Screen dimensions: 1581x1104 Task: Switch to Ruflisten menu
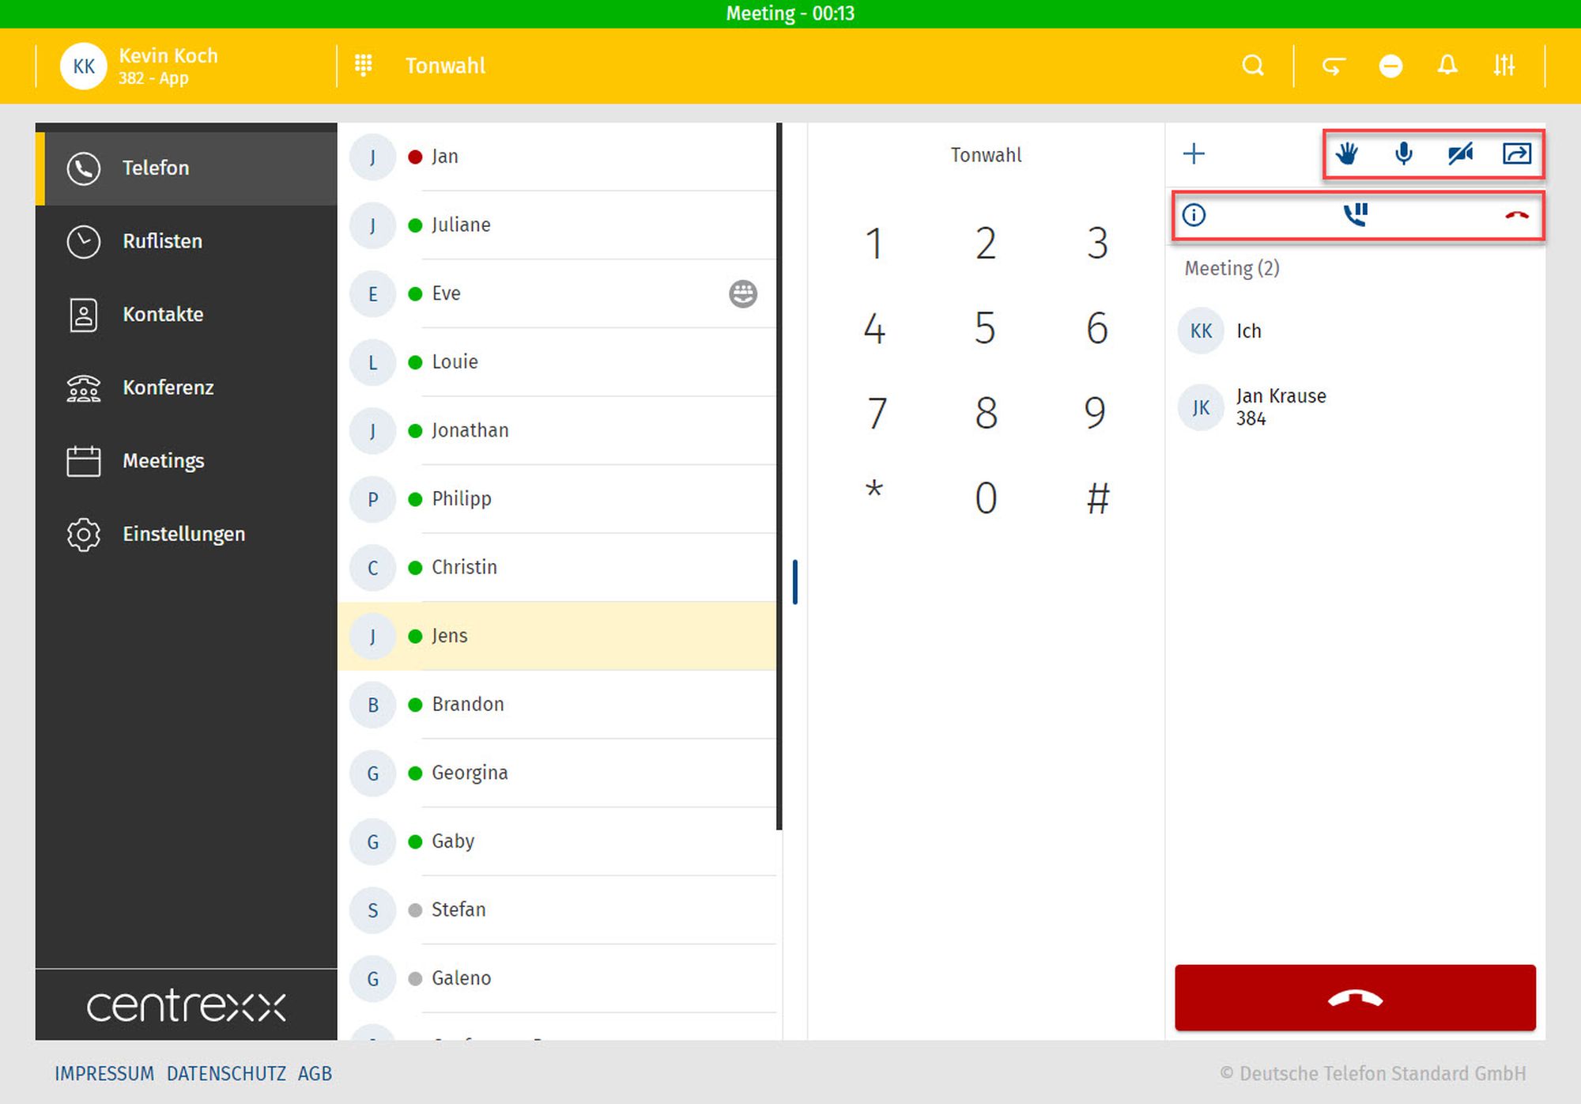[162, 241]
